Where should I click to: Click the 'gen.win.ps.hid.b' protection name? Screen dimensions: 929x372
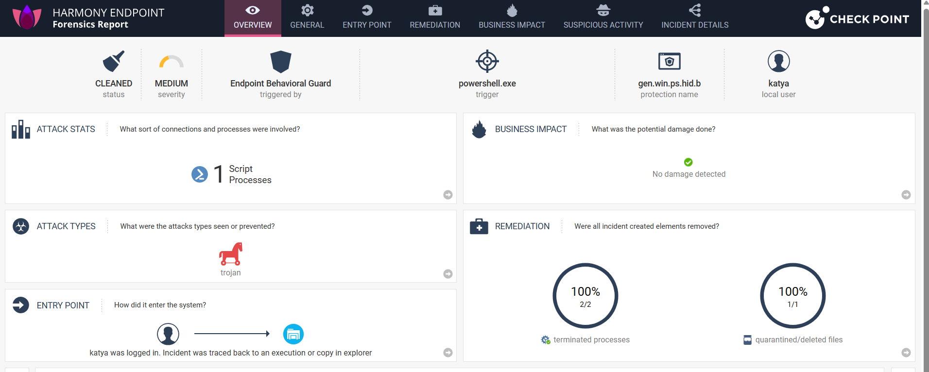pyautogui.click(x=670, y=84)
